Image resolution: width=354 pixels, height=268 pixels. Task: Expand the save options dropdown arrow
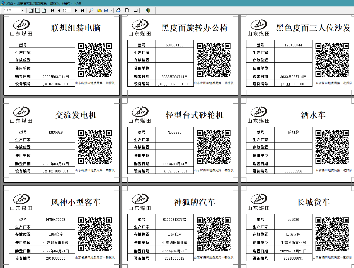111,10
